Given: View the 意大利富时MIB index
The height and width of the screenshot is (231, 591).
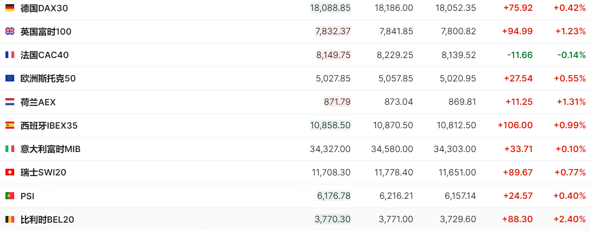Looking at the screenshot, I should point(50,149).
